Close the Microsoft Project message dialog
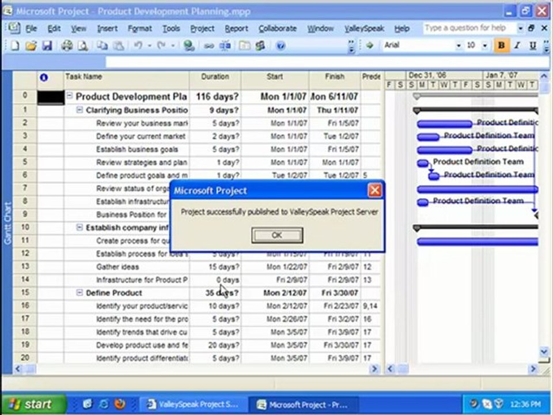The height and width of the screenshot is (415, 553). (x=374, y=191)
